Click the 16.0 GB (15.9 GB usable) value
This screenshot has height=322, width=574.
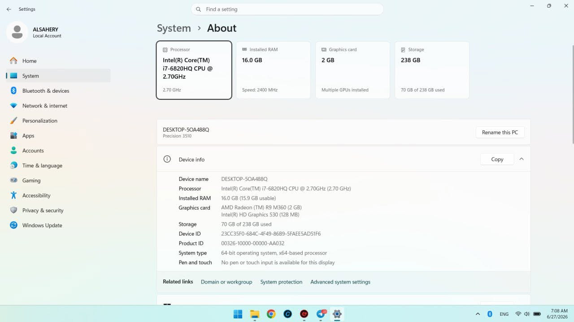(x=248, y=198)
